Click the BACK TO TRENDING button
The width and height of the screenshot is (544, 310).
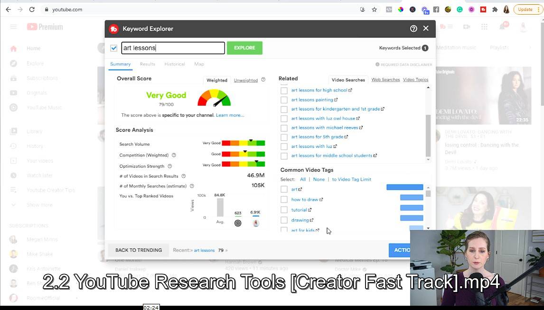(139, 250)
